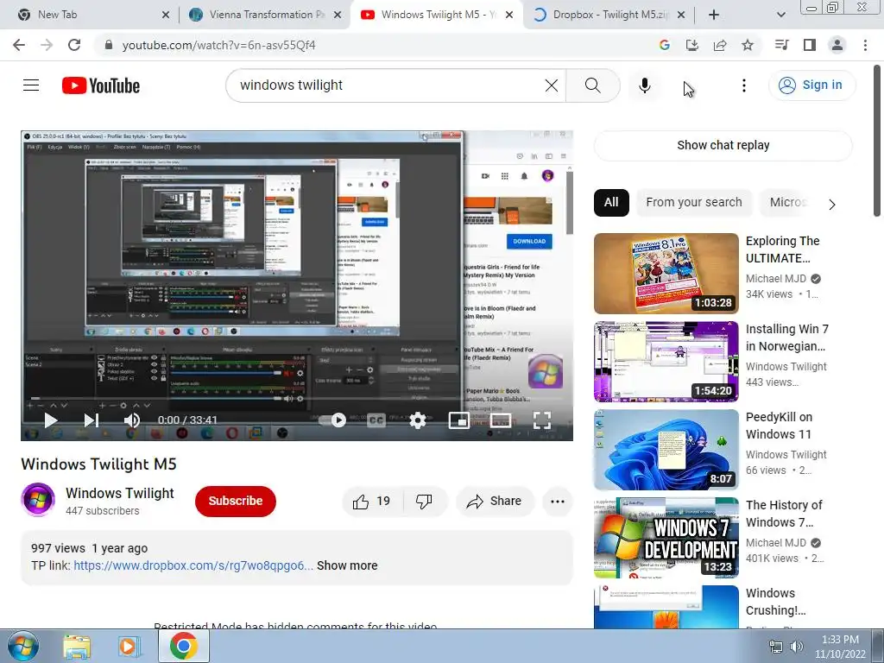The image size is (884, 663).
Task: Open Exploring The ULTIMATE video thumbnail
Action: [x=666, y=274]
